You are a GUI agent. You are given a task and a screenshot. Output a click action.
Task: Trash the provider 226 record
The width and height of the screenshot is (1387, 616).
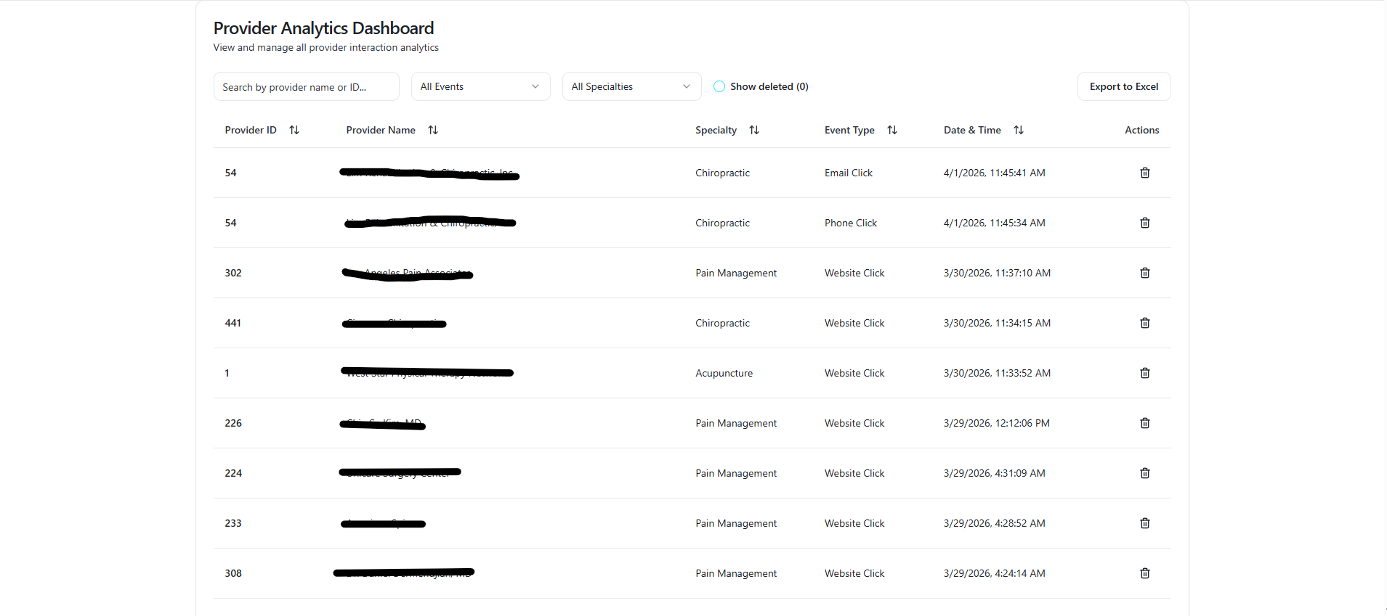coord(1144,423)
